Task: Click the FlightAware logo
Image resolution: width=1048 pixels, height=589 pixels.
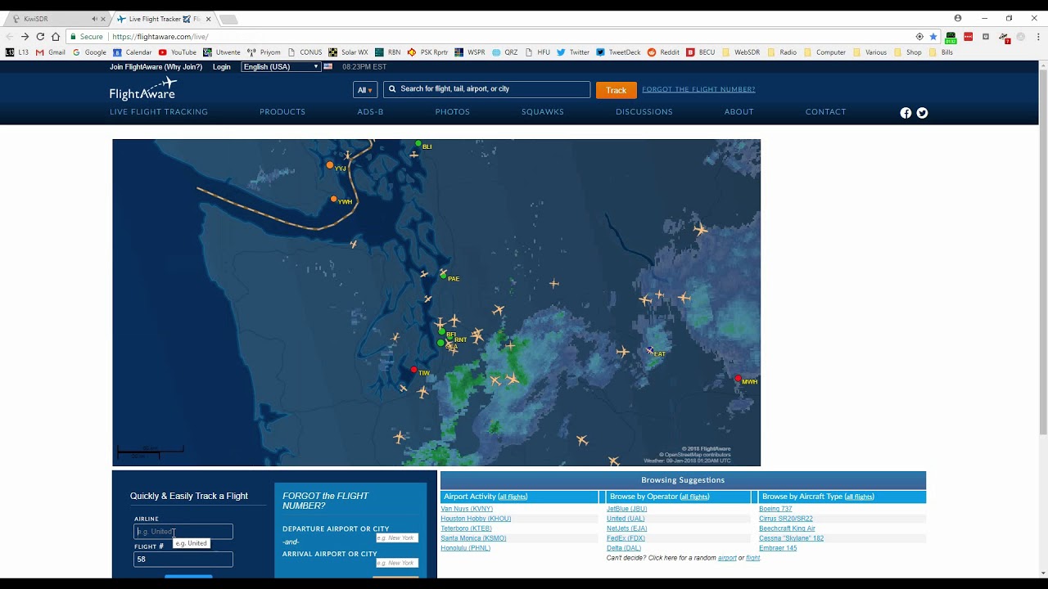Action: [x=143, y=88]
